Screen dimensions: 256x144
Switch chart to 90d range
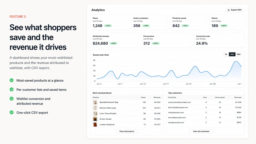238,54
